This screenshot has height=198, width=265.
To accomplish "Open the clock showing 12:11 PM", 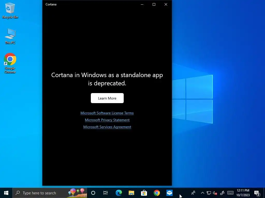I will tap(243, 193).
